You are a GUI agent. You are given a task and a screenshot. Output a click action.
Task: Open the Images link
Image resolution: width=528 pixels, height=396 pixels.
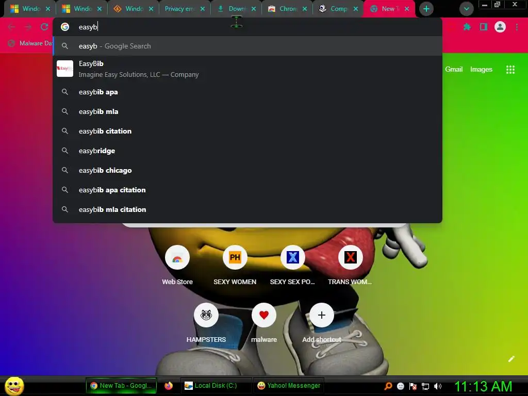point(481,70)
